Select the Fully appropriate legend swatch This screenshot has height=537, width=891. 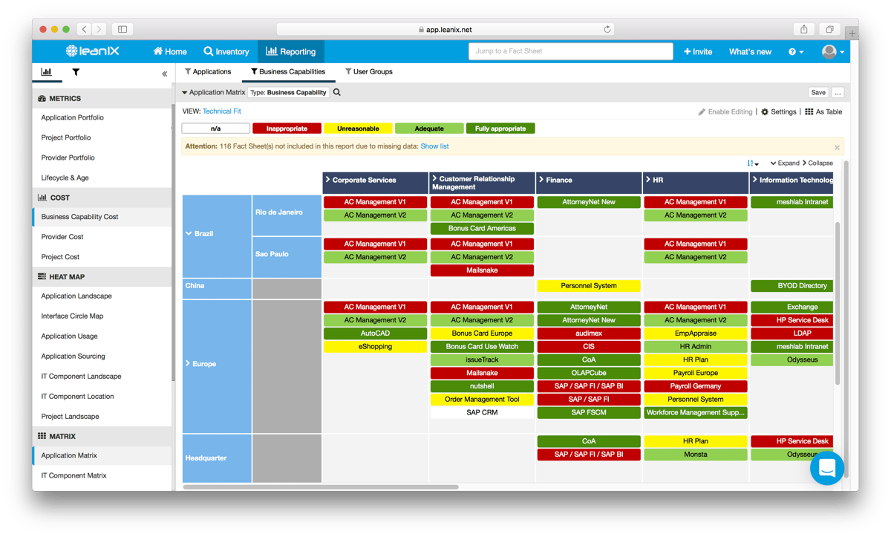500,128
